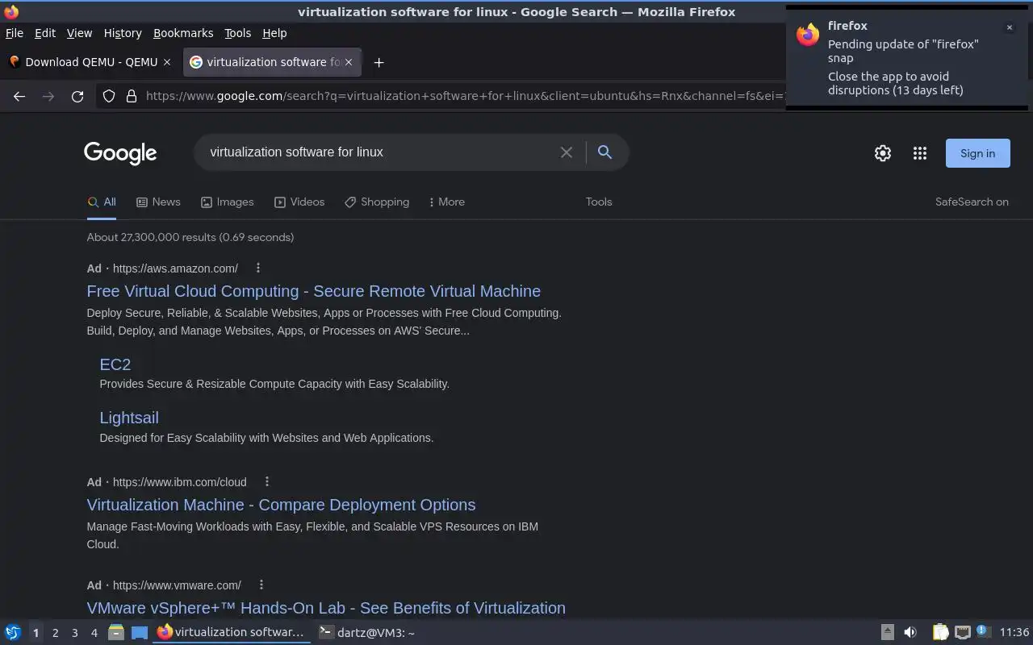1033x645 pixels.
Task: Open options for the vmware.com ad
Action: (261, 585)
